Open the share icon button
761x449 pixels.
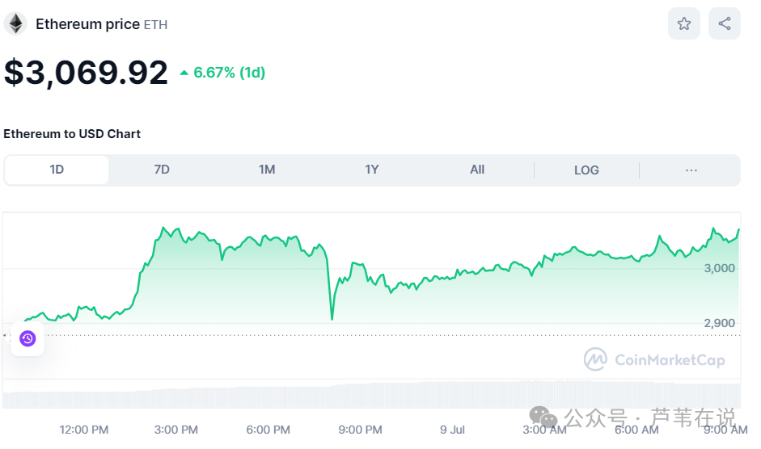(x=724, y=23)
